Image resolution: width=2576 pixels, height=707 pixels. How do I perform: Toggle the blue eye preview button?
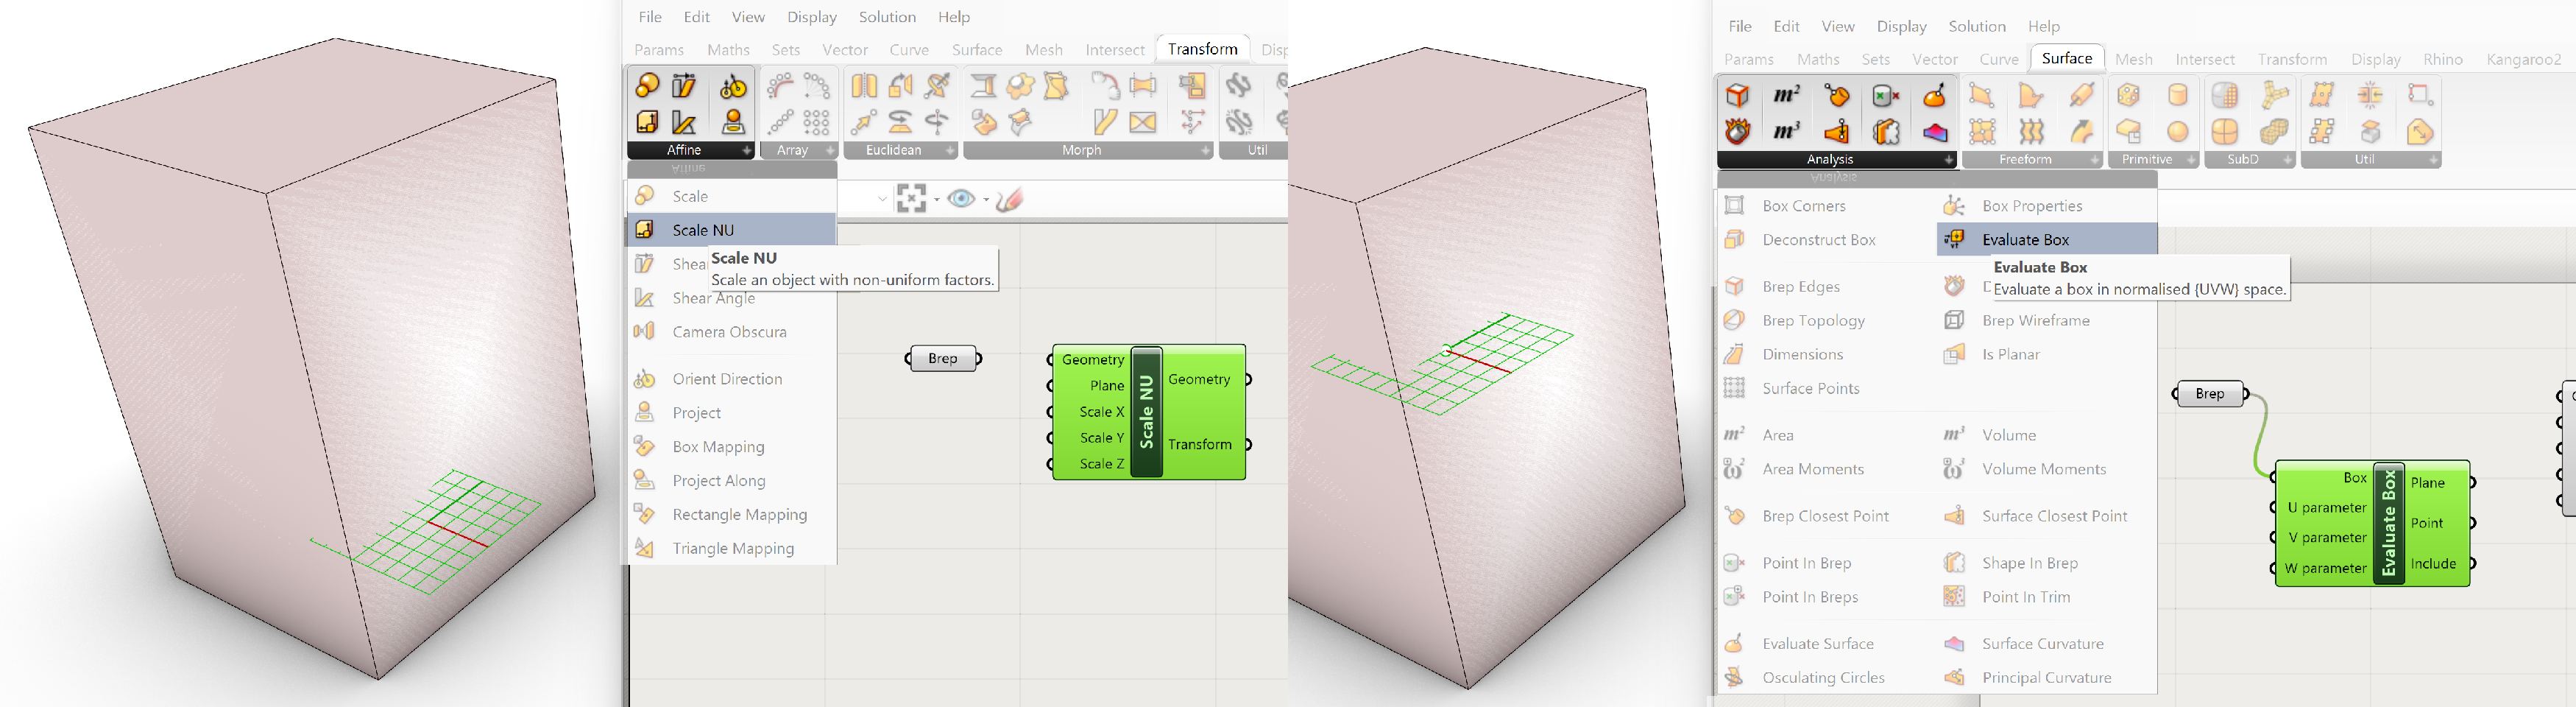click(x=961, y=198)
